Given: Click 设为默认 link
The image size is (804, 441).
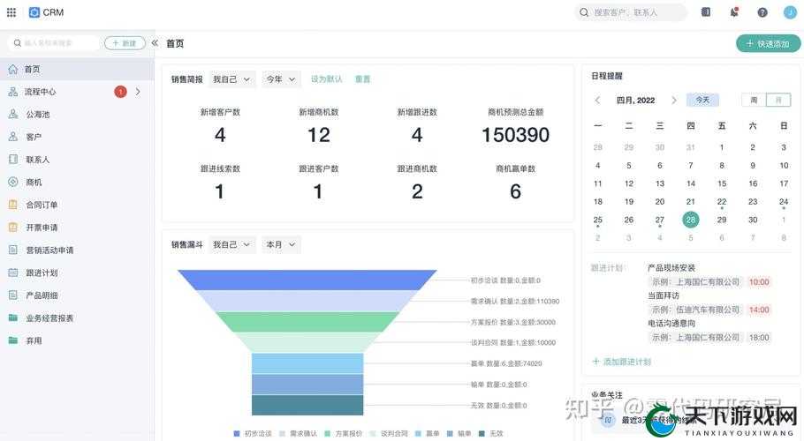Looking at the screenshot, I should click(x=327, y=79).
